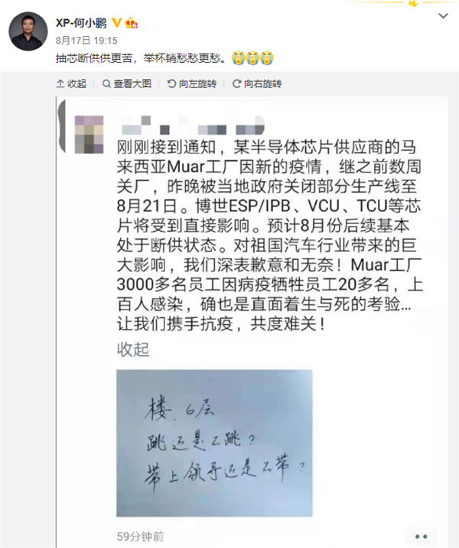Open the XP-何小鹏 username link
This screenshot has height=548, width=459.
[x=81, y=23]
